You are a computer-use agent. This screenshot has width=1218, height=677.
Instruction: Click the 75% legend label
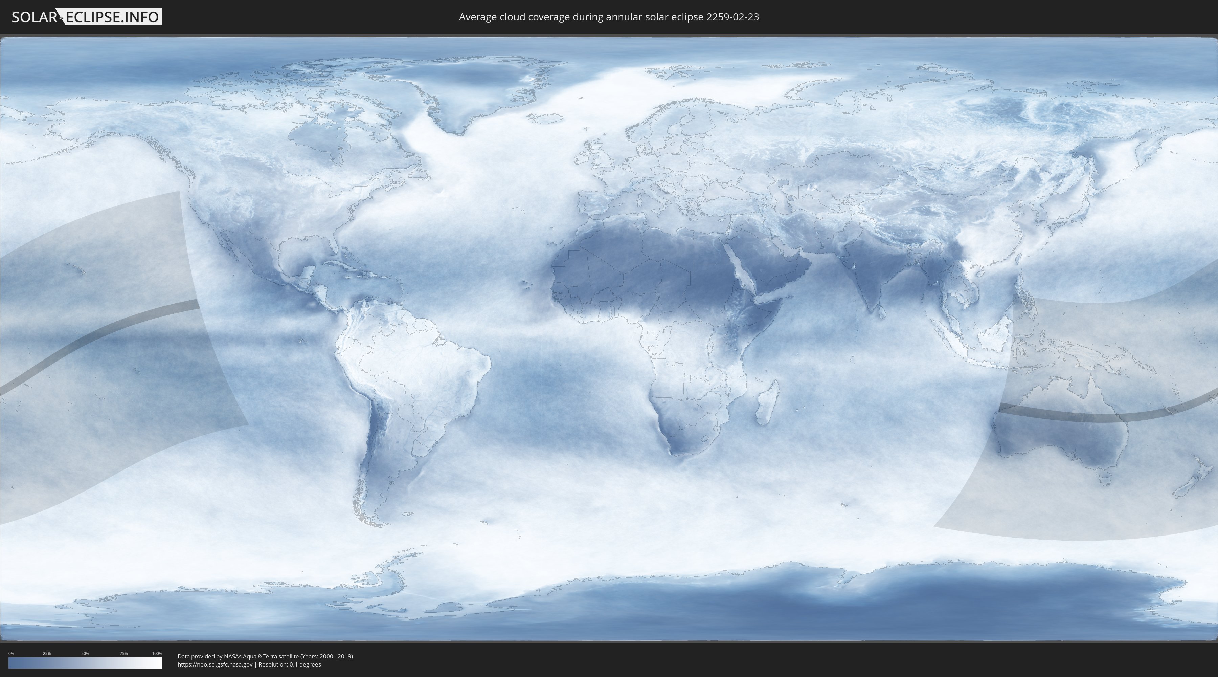[123, 653]
